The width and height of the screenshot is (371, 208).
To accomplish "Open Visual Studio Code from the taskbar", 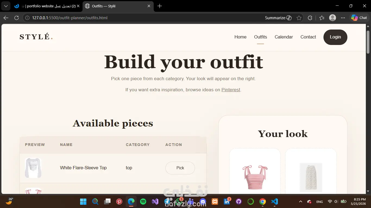I will [x=275, y=201].
